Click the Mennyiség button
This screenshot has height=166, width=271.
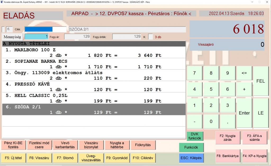point(12,37)
